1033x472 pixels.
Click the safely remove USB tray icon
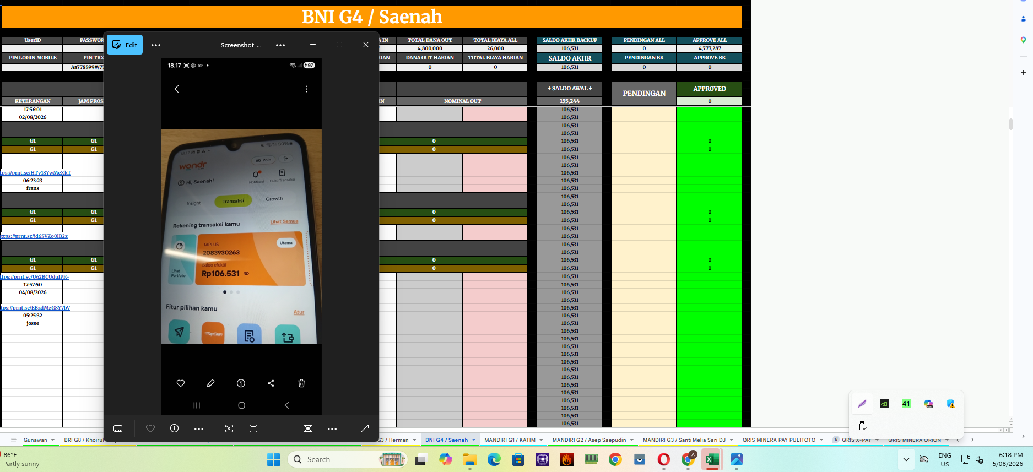coord(862,426)
